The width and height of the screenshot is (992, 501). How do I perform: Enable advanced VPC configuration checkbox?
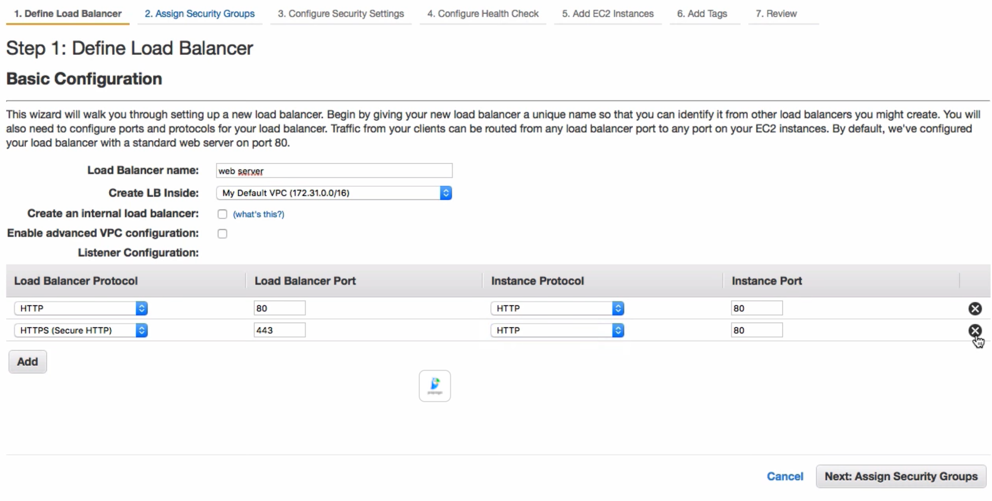click(222, 234)
